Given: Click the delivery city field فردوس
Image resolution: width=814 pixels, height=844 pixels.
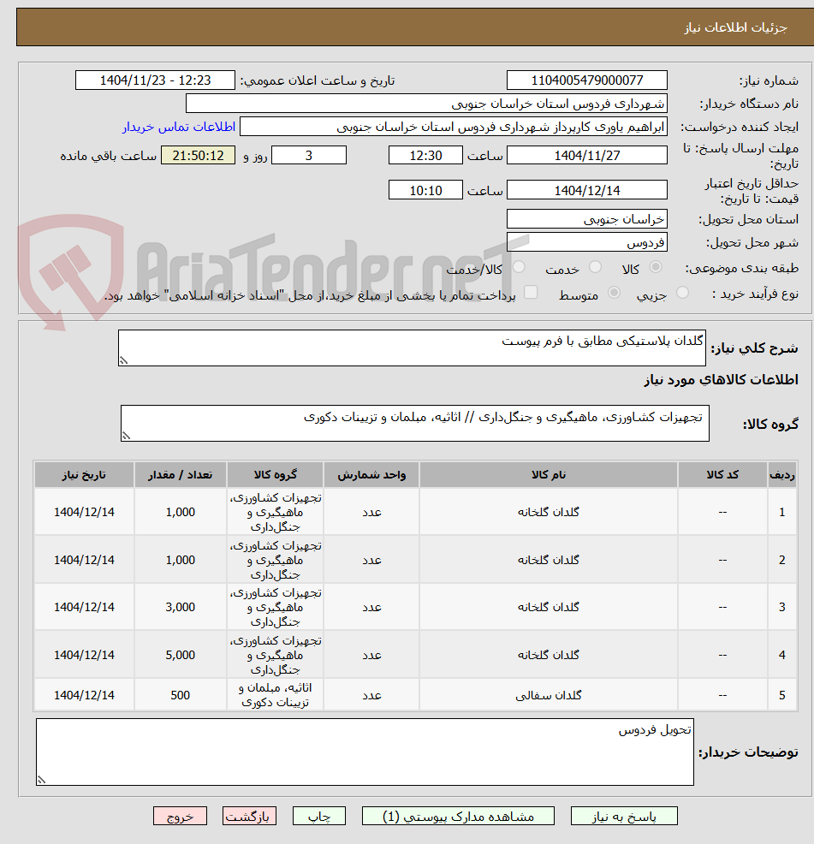Looking at the screenshot, I should 587,242.
